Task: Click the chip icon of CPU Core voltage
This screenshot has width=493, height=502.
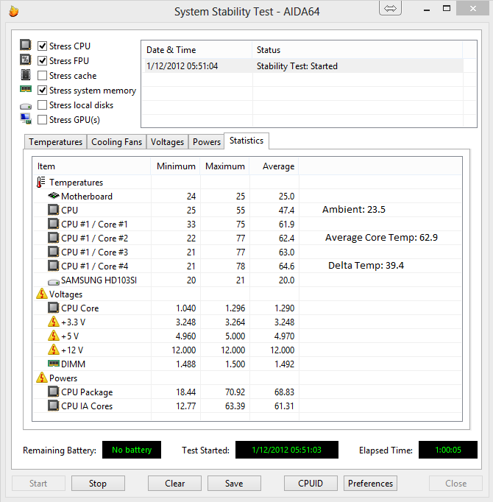Action: [54, 308]
